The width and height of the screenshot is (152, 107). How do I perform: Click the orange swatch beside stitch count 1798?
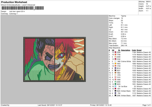[115, 55]
